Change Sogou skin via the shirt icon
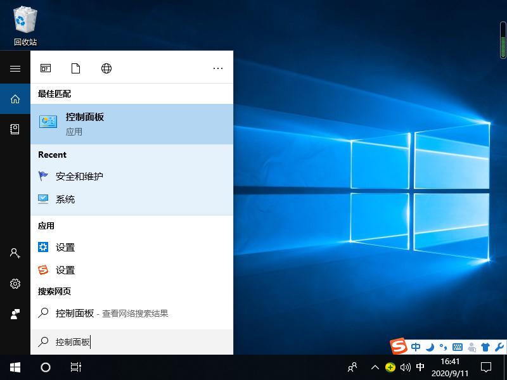This screenshot has width=507, height=380. pyautogui.click(x=485, y=346)
